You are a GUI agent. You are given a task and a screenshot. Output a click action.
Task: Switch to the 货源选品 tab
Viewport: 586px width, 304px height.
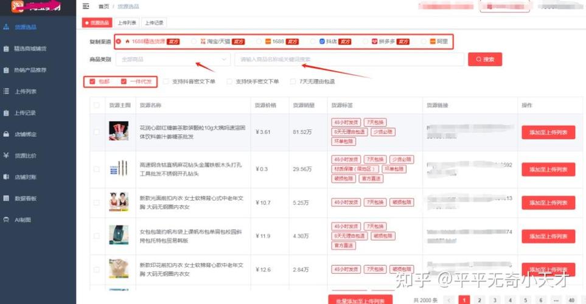[97, 22]
